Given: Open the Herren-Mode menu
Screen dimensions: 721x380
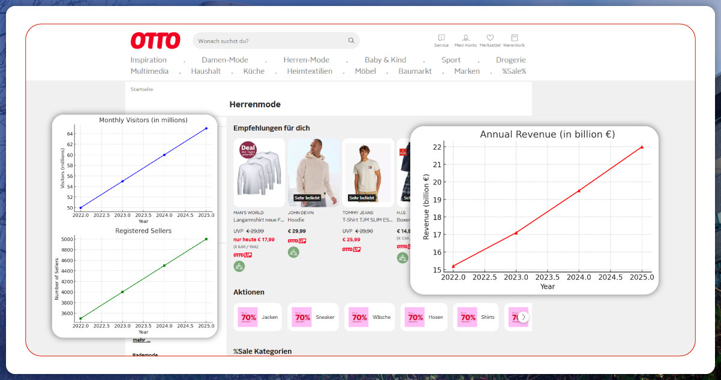Looking at the screenshot, I should click(306, 60).
